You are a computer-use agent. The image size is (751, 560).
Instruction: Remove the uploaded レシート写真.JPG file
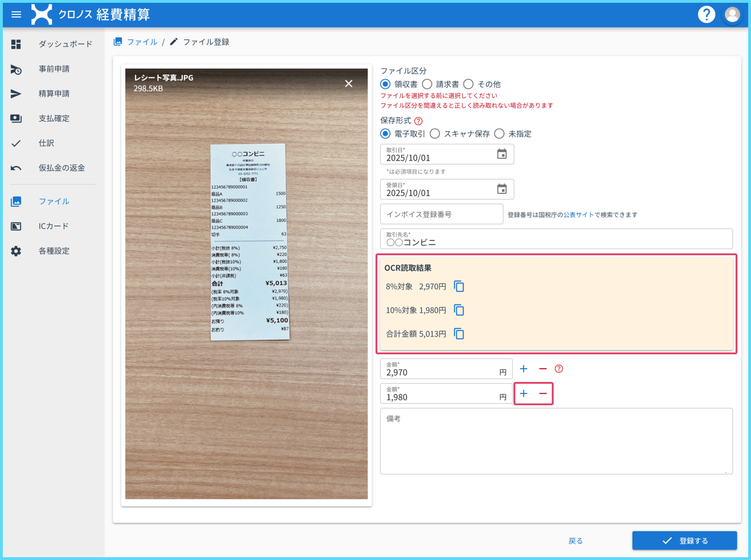point(348,84)
